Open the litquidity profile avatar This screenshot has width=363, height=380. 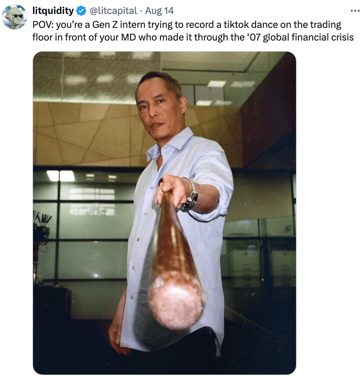pos(15,17)
